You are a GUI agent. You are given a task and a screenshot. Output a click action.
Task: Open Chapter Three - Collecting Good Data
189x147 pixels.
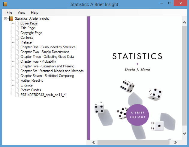tap(47, 57)
